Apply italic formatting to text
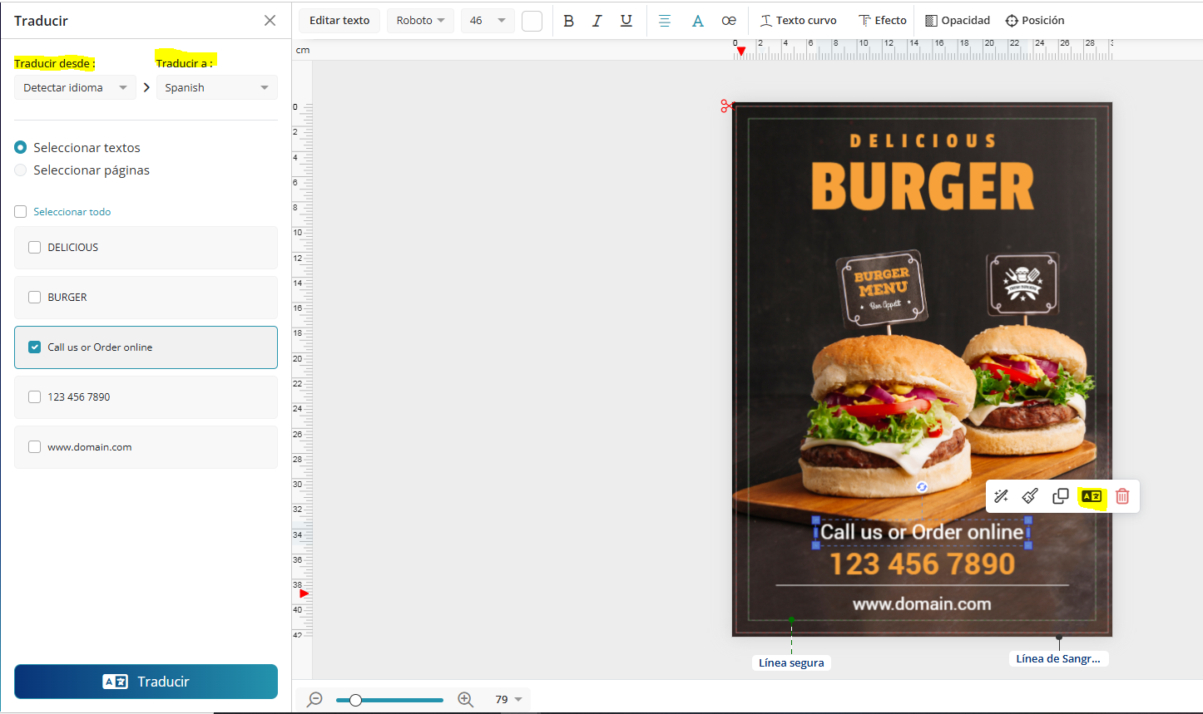This screenshot has width=1203, height=714. click(597, 21)
